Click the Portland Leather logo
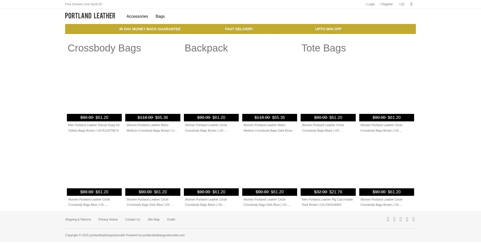 [90, 16]
